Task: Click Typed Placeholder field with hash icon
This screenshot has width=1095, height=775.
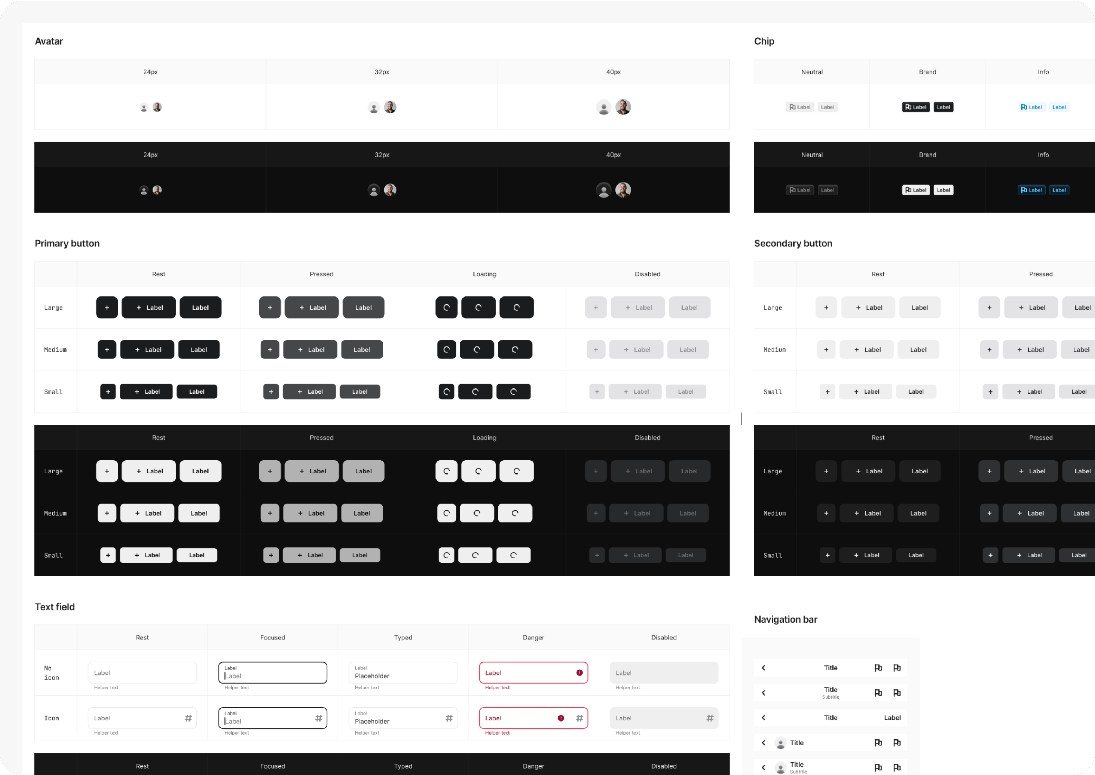Action: (x=403, y=718)
